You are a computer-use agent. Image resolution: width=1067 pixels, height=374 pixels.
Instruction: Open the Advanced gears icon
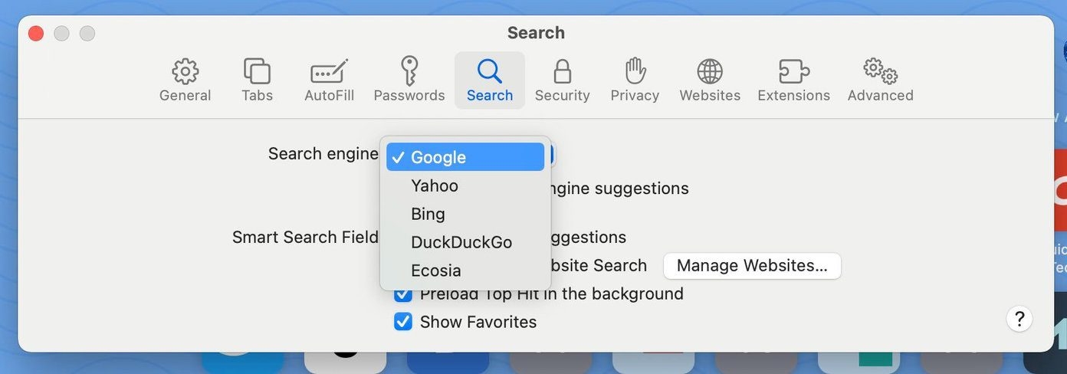880,71
